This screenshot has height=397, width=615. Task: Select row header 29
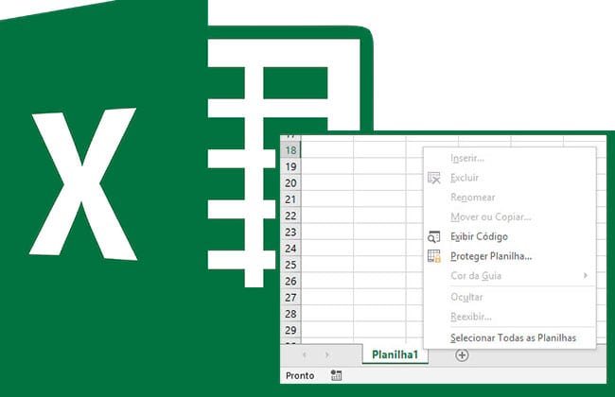290,330
